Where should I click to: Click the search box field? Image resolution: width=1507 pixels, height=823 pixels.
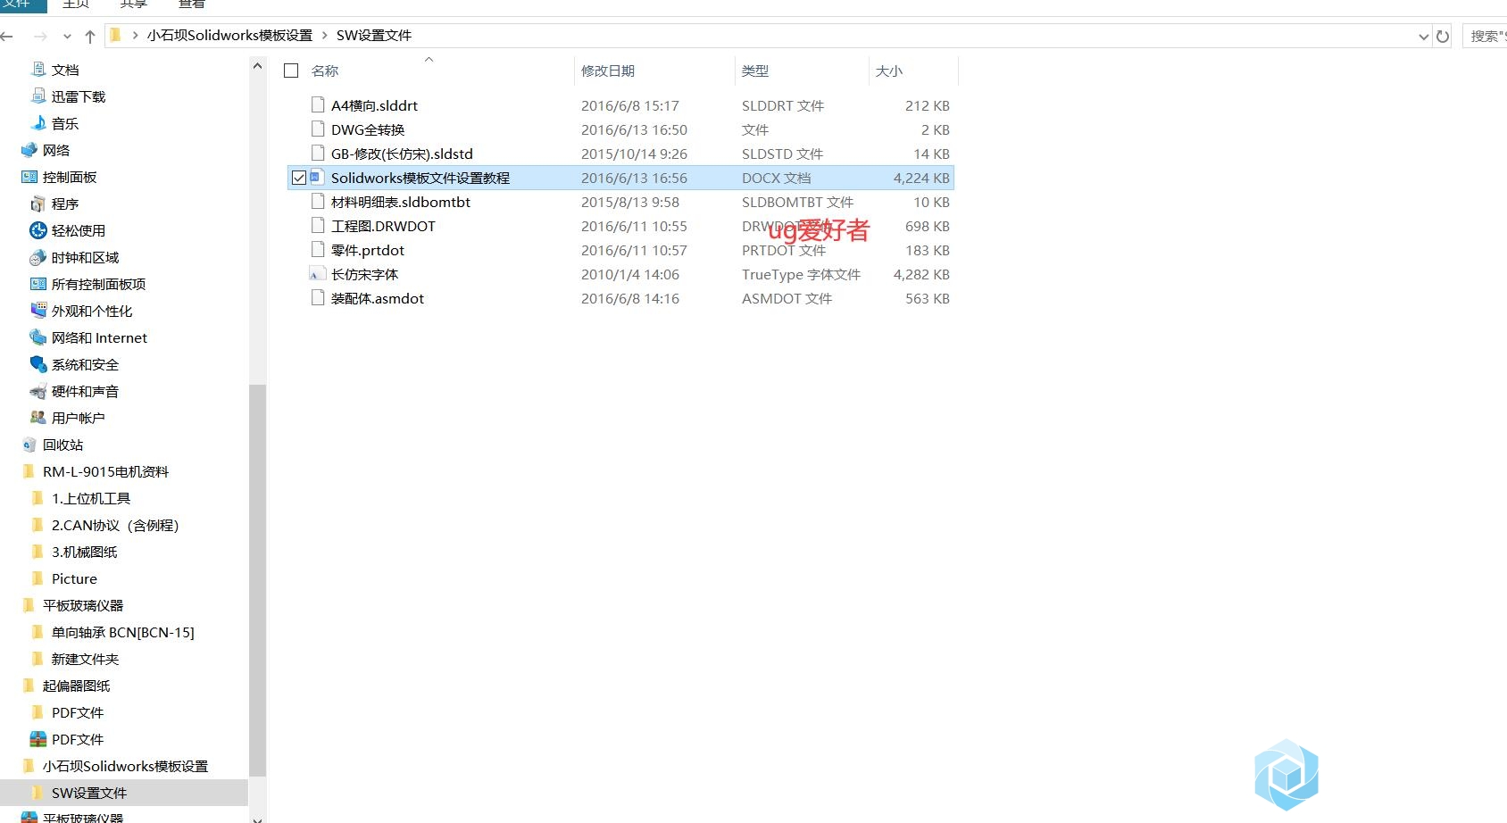[x=1486, y=37]
